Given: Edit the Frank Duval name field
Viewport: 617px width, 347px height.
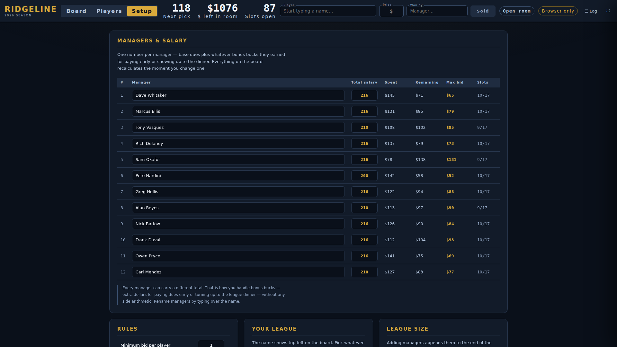Looking at the screenshot, I should point(238,240).
